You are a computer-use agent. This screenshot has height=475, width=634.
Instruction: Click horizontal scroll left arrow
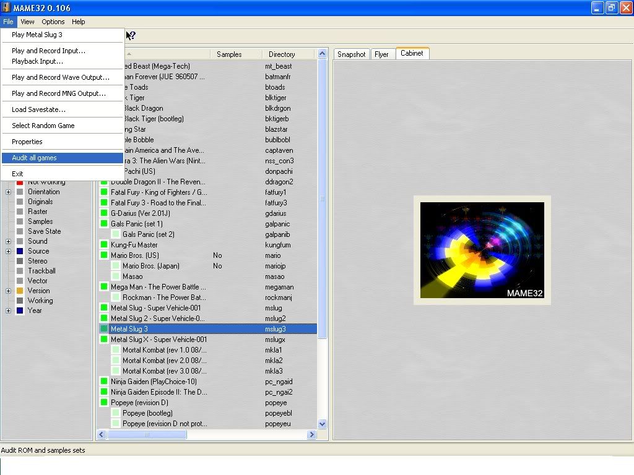point(102,435)
